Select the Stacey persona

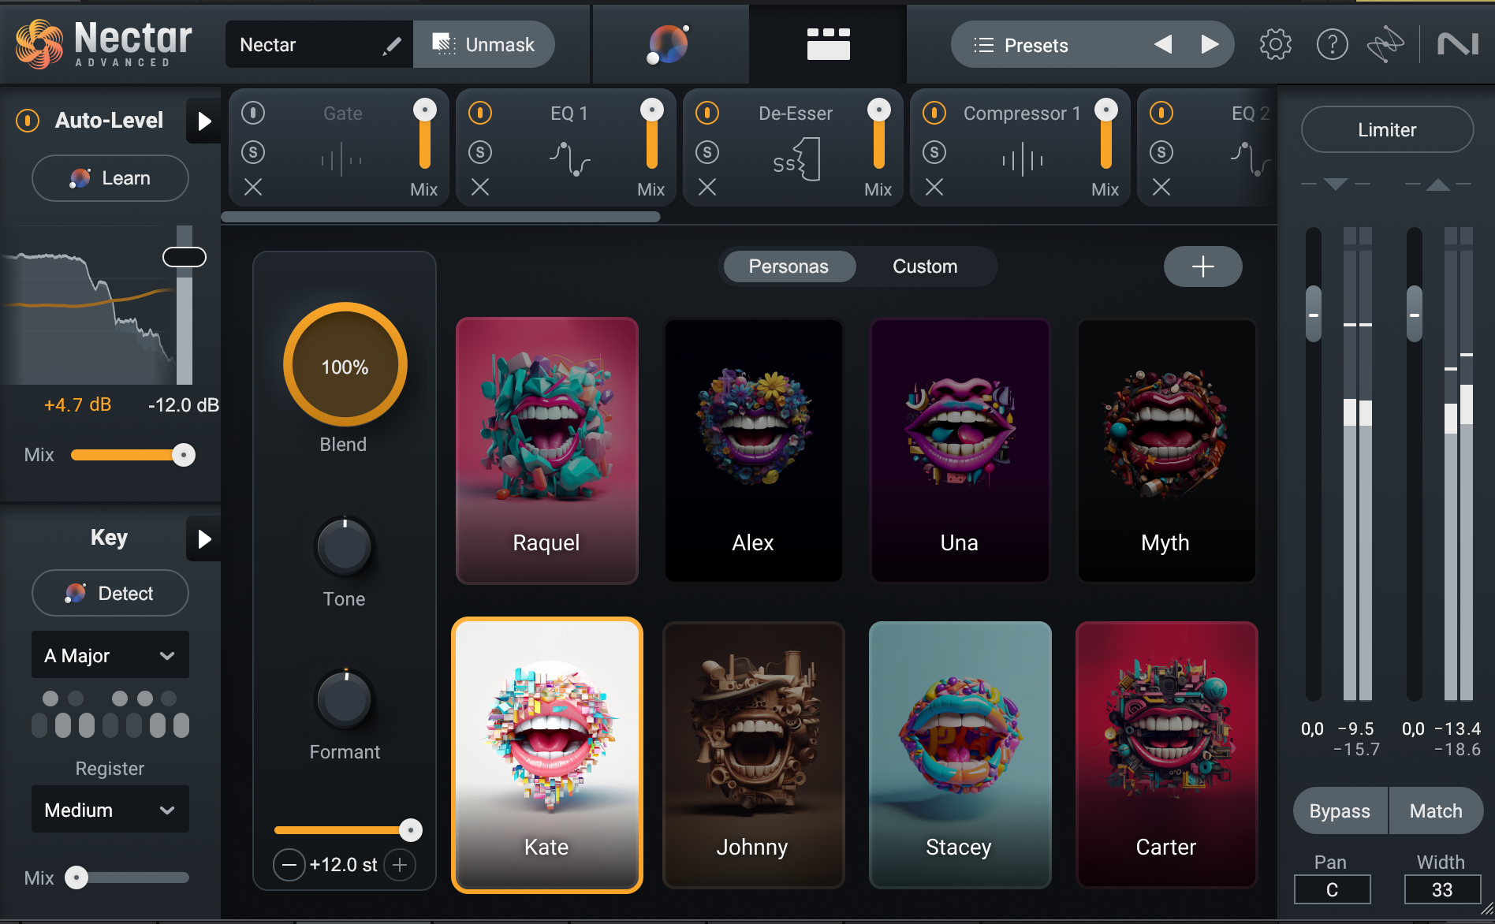pos(960,754)
